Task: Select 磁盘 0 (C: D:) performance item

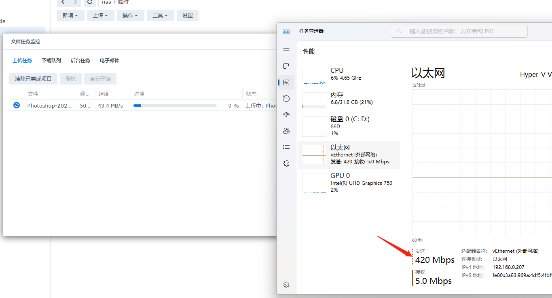Action: (x=349, y=126)
